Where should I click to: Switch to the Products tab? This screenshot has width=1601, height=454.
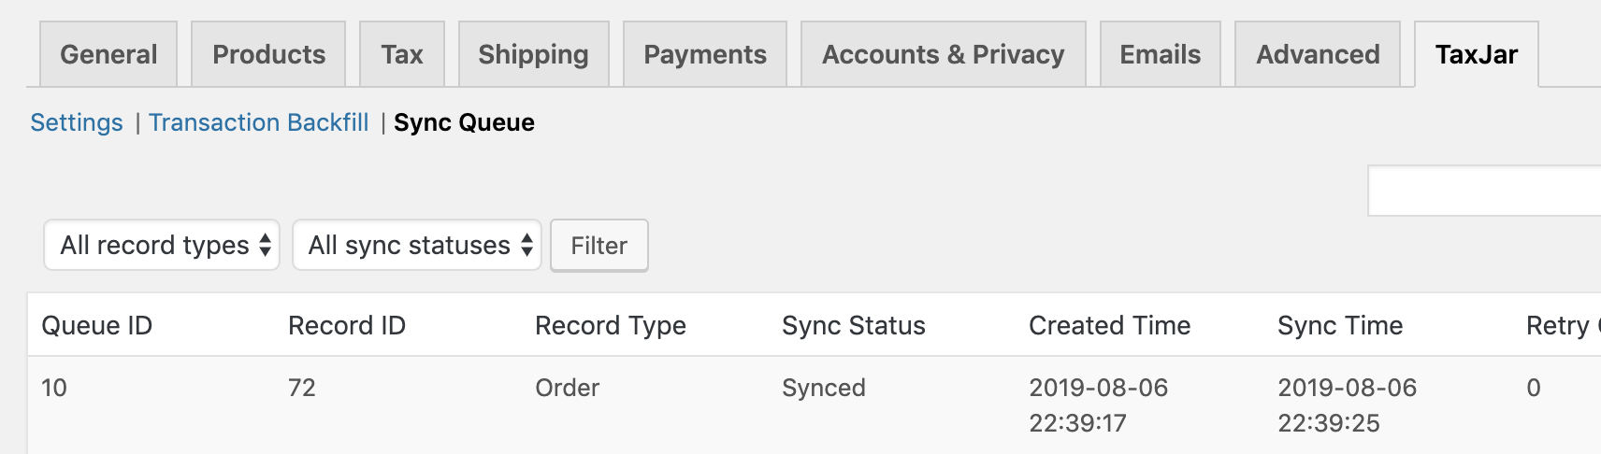(268, 54)
